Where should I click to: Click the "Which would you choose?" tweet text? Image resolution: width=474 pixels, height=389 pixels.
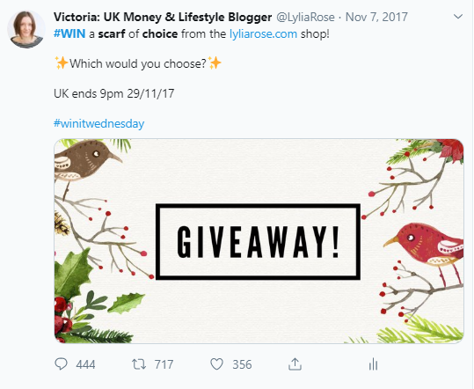tap(138, 63)
